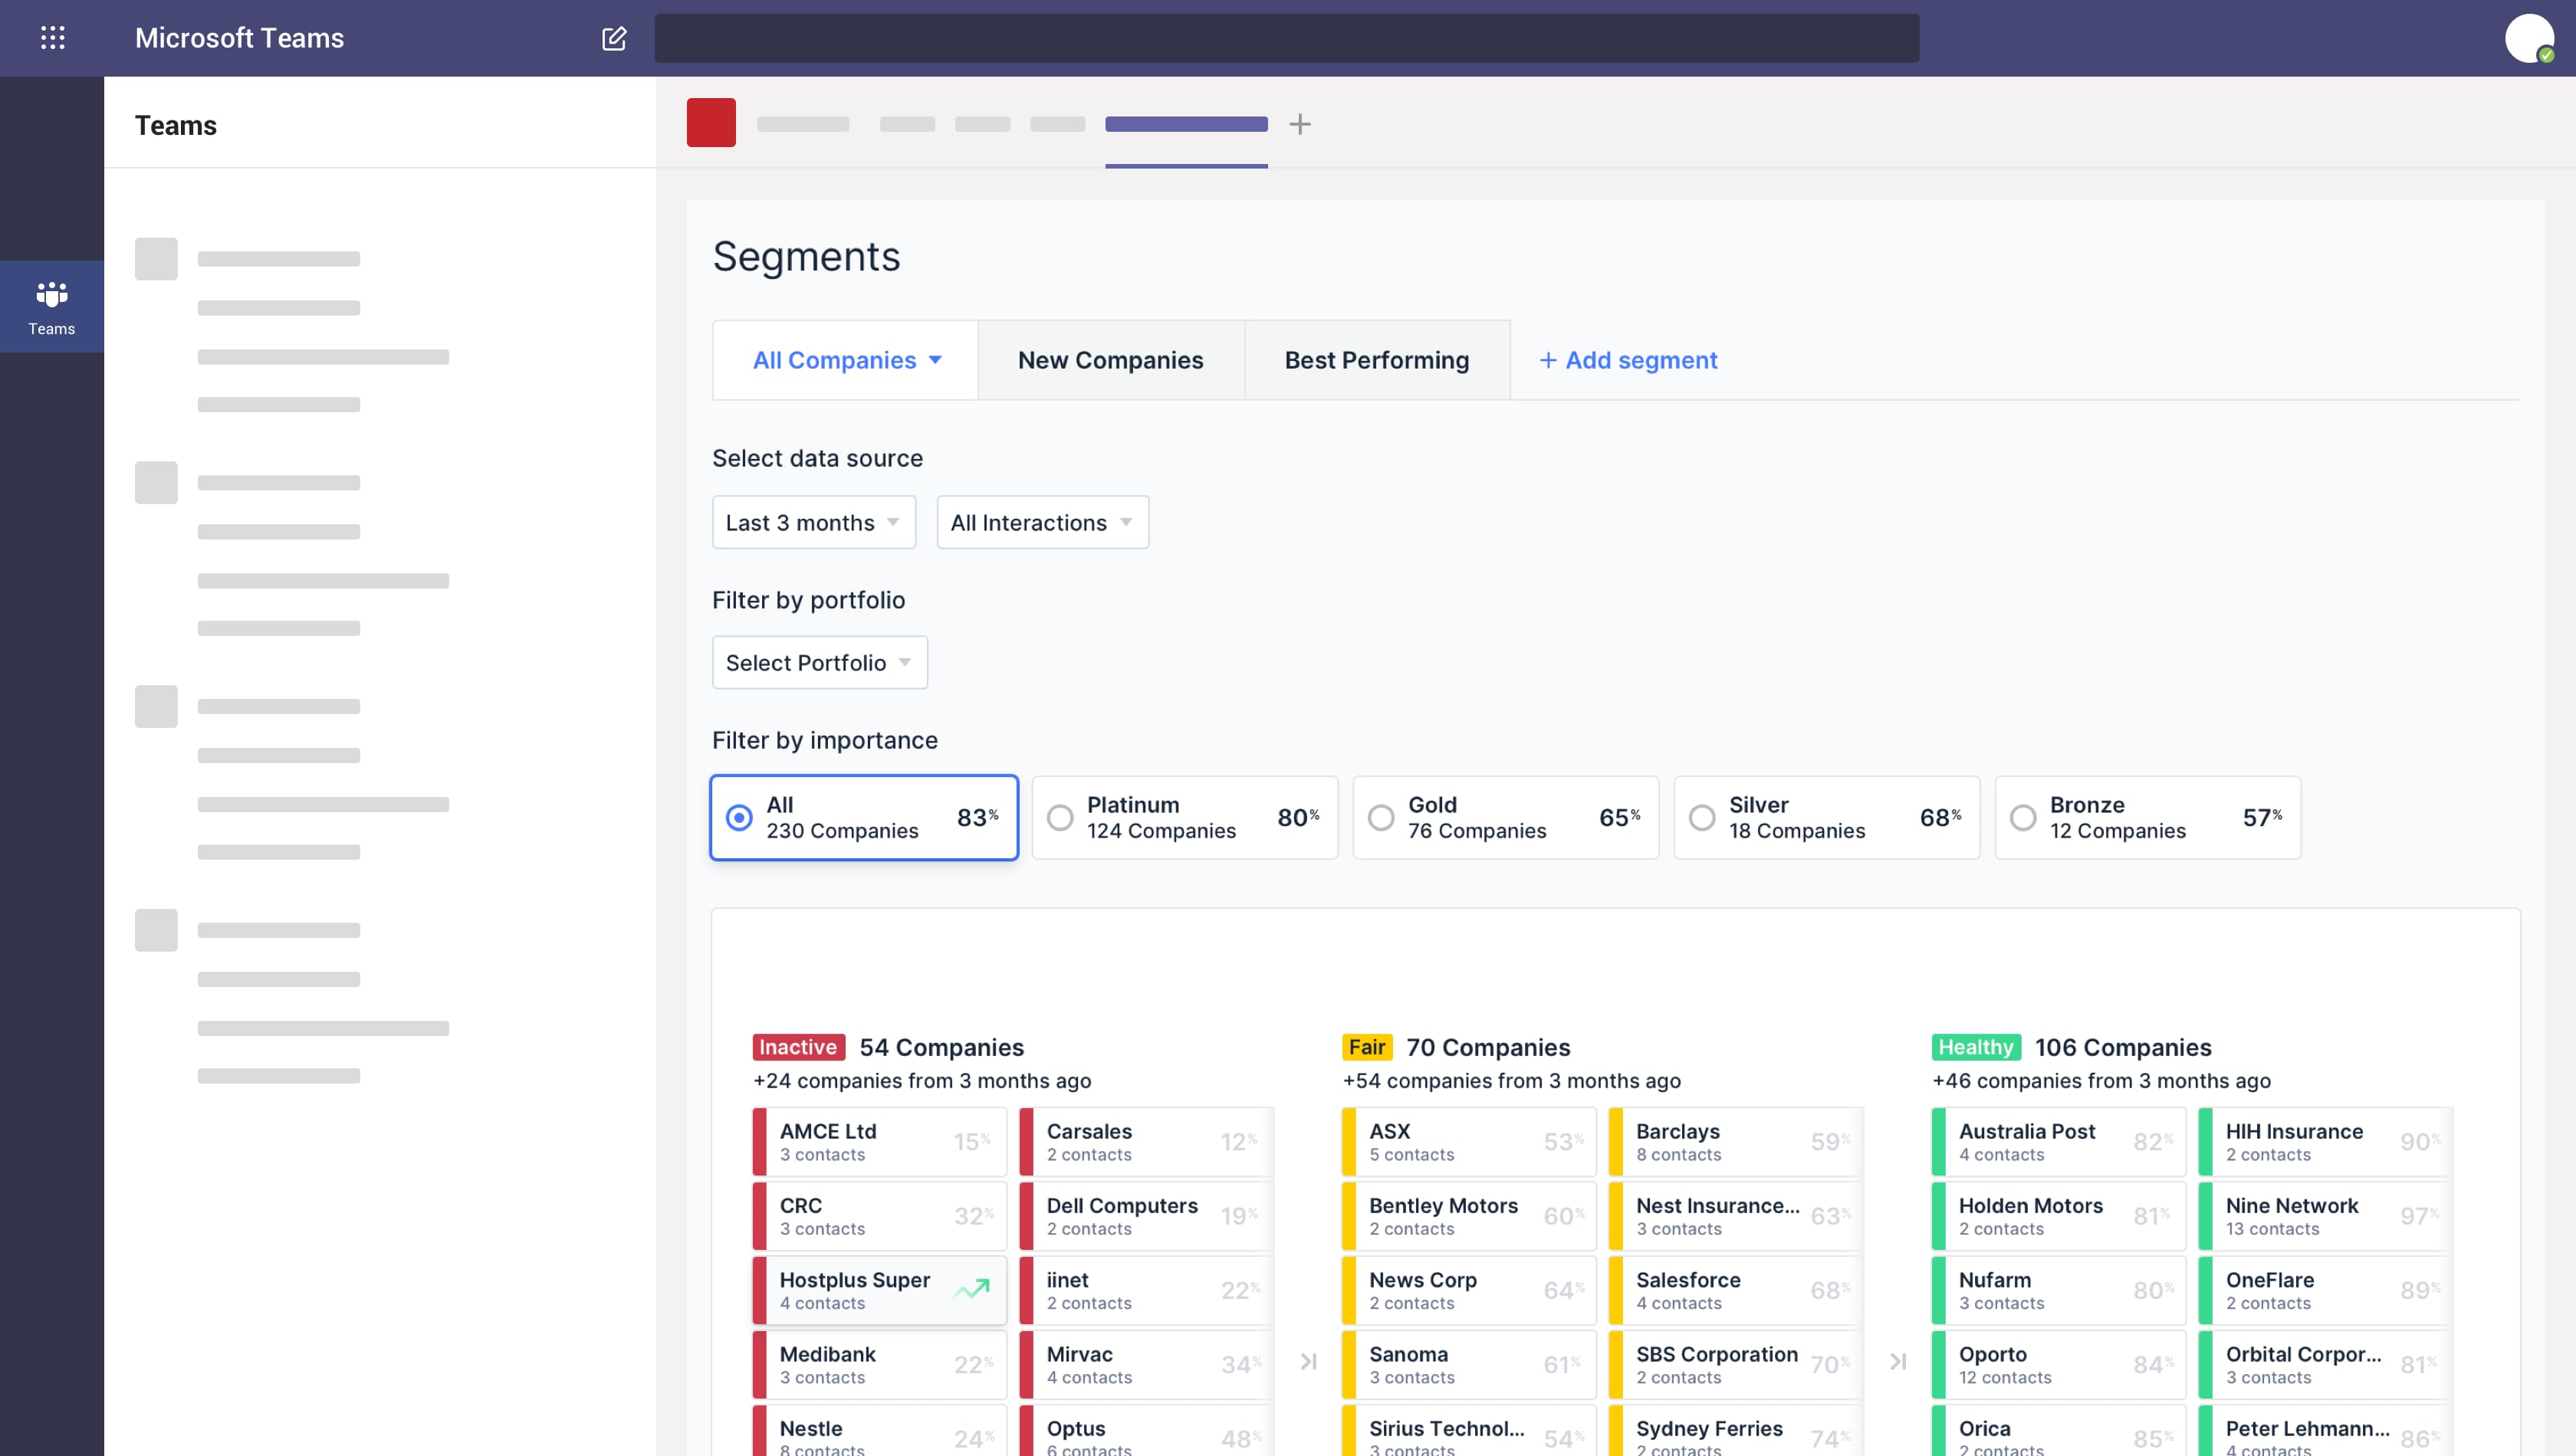Switch to the Best Performing tab
The image size is (2576, 1456).
[1376, 361]
